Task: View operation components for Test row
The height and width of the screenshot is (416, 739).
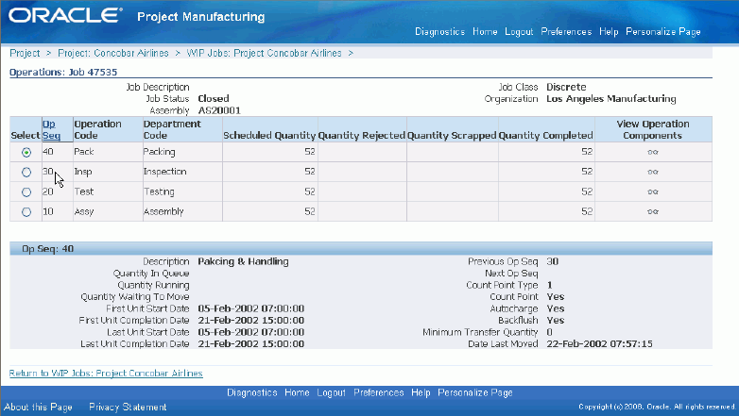Action: click(x=653, y=192)
